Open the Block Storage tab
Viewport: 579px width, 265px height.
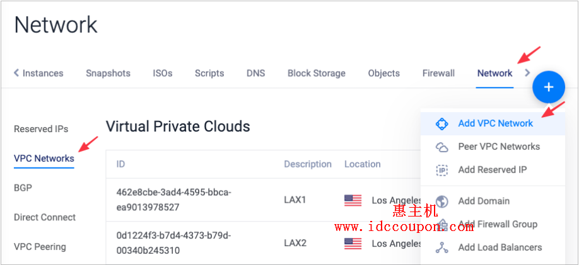pyautogui.click(x=317, y=74)
